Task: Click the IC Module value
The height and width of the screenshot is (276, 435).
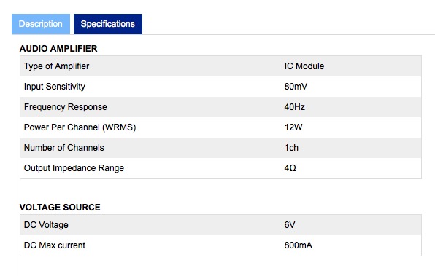Action: 304,66
